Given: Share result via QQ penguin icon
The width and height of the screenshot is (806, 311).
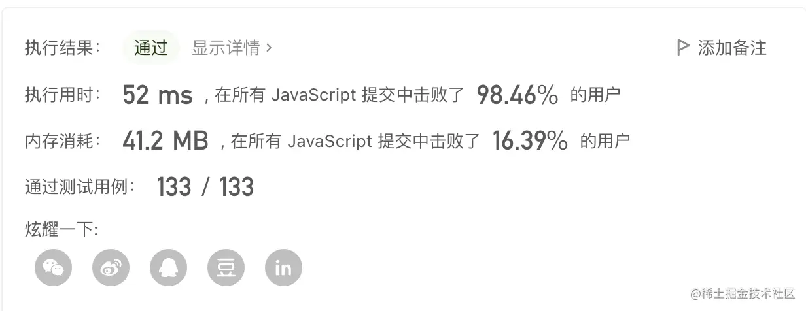Looking at the screenshot, I should coord(168,268).
